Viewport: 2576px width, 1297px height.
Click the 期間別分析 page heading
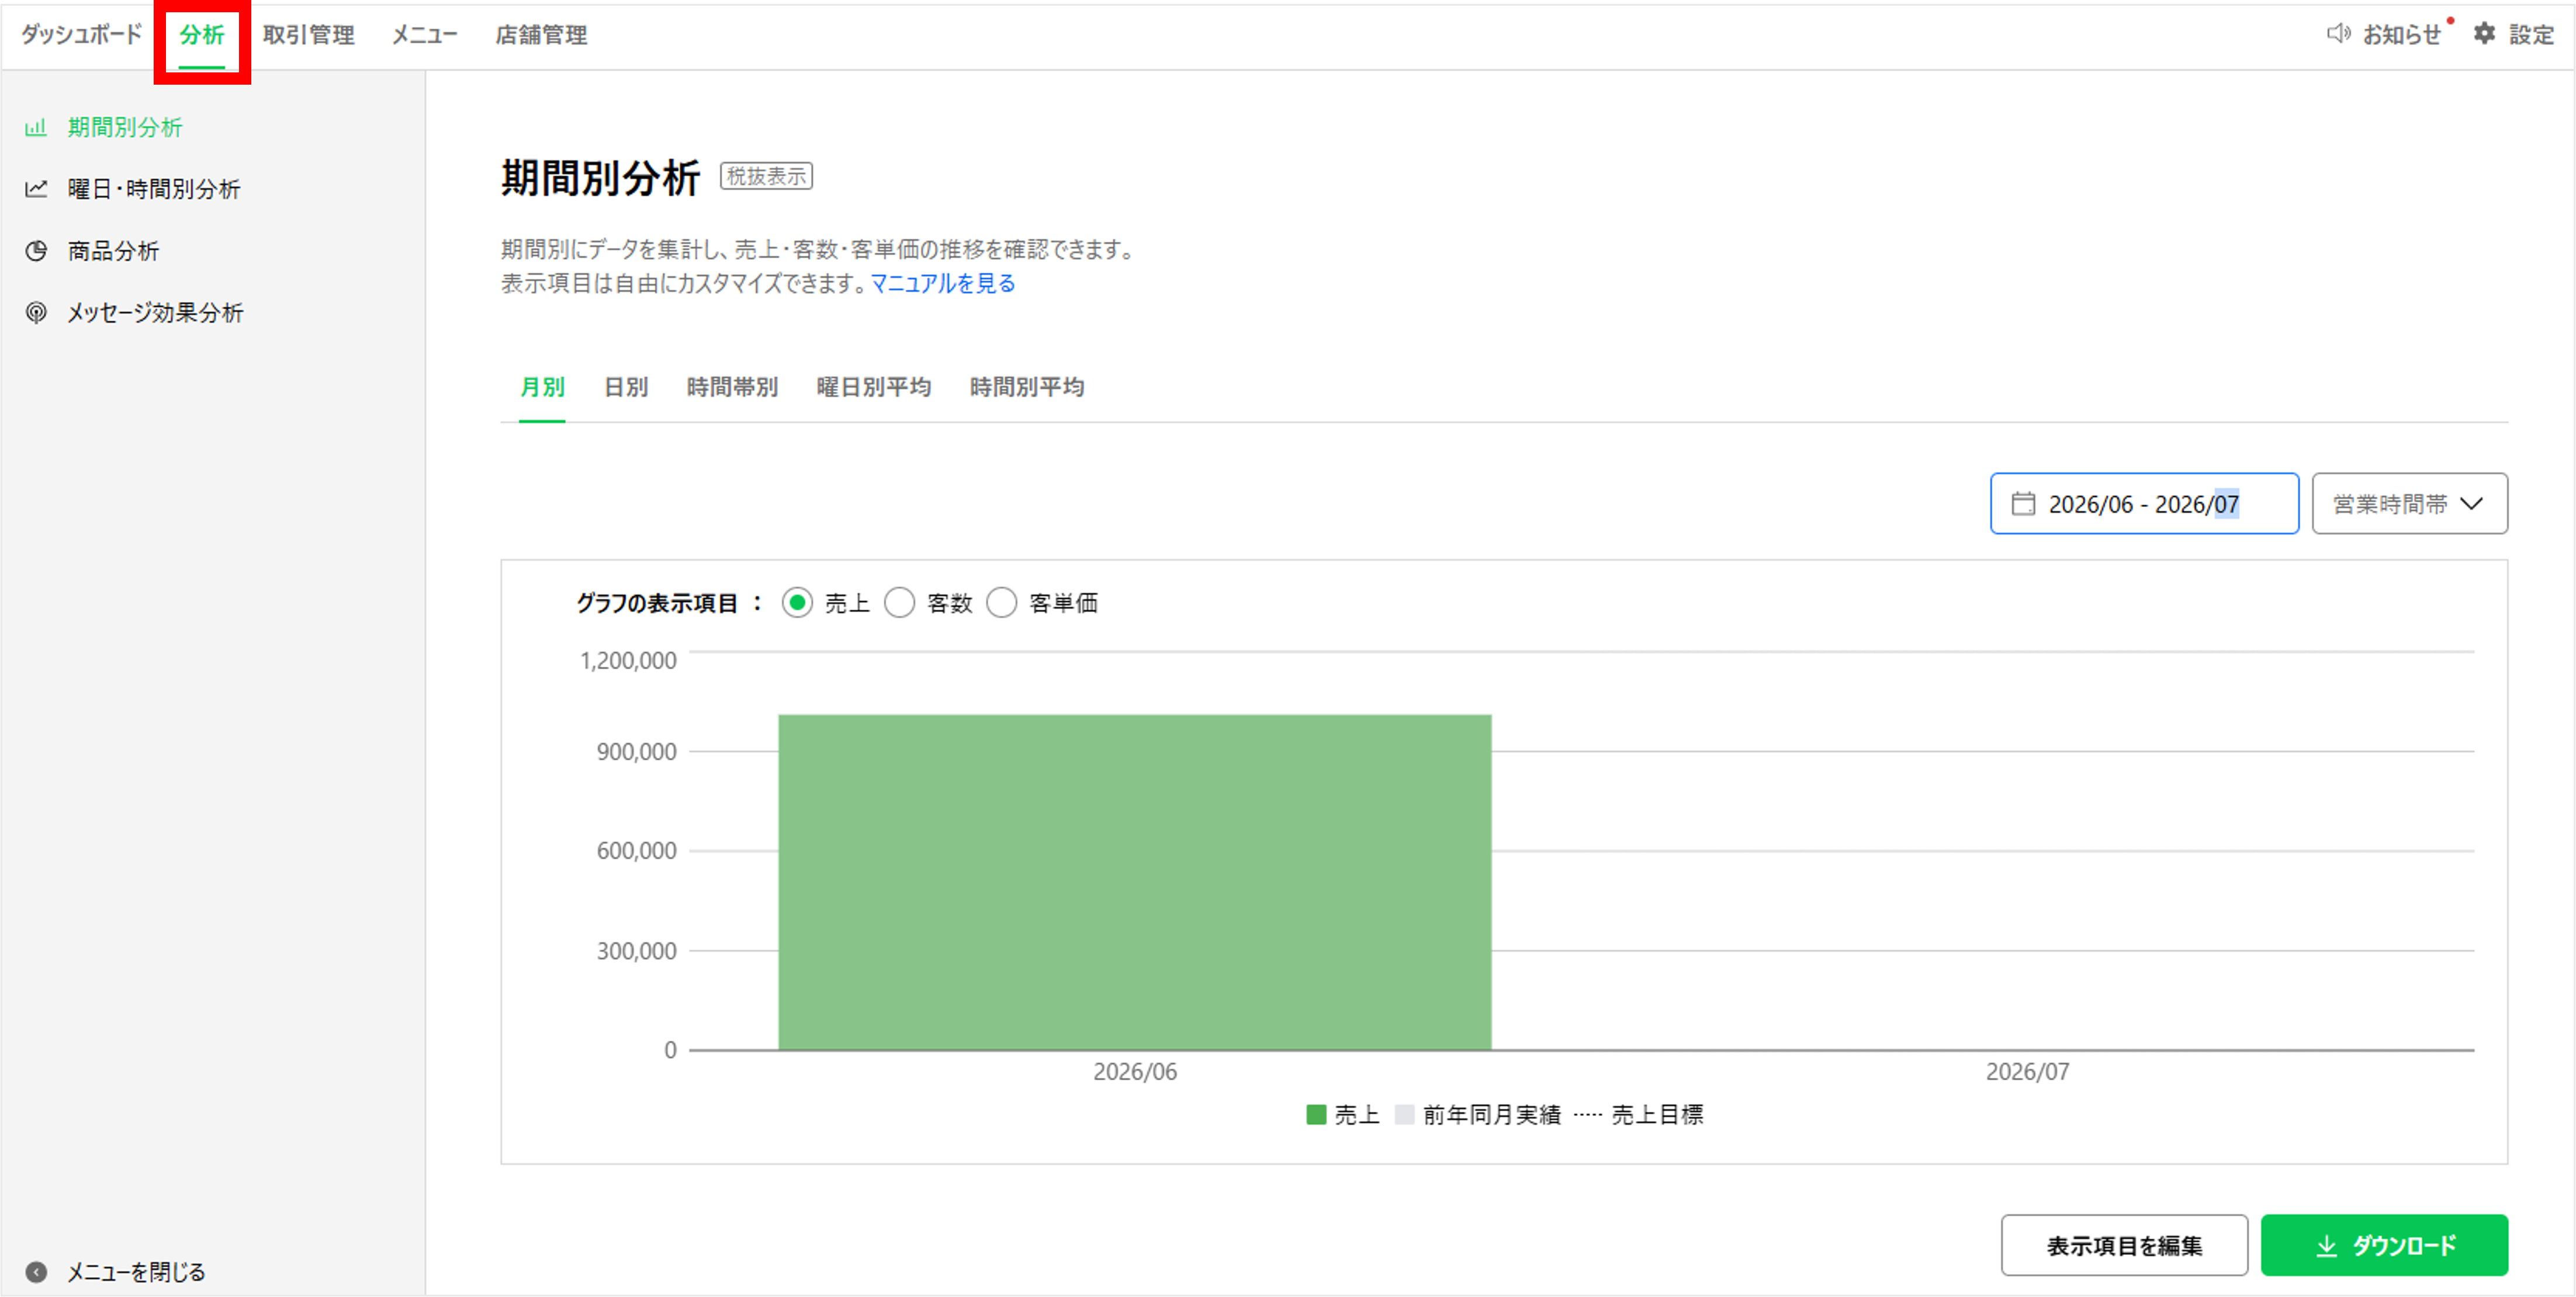pyautogui.click(x=600, y=179)
